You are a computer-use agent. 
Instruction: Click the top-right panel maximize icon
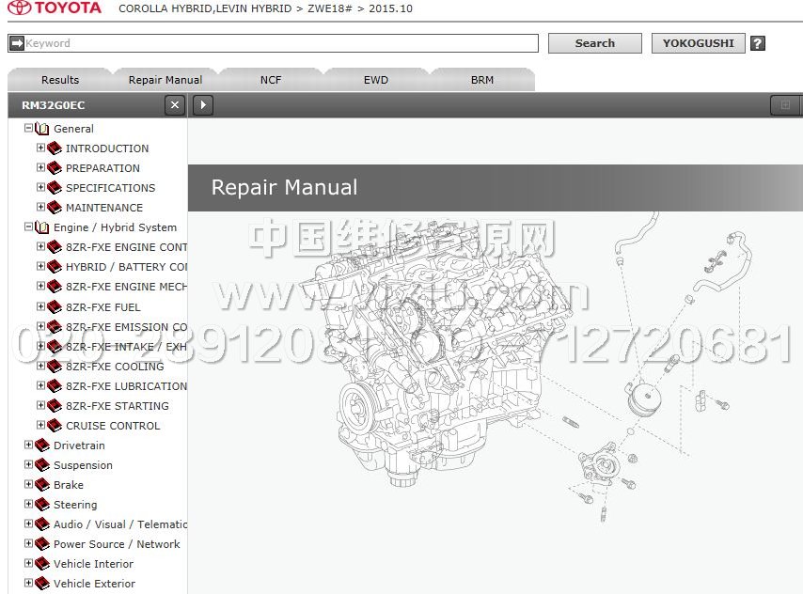click(785, 105)
